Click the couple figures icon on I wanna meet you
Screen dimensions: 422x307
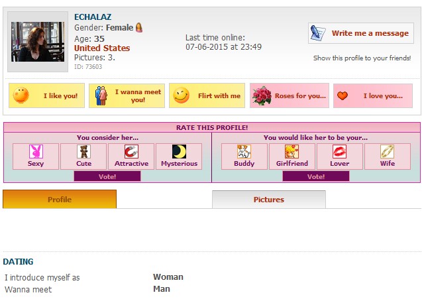pyautogui.click(x=101, y=95)
